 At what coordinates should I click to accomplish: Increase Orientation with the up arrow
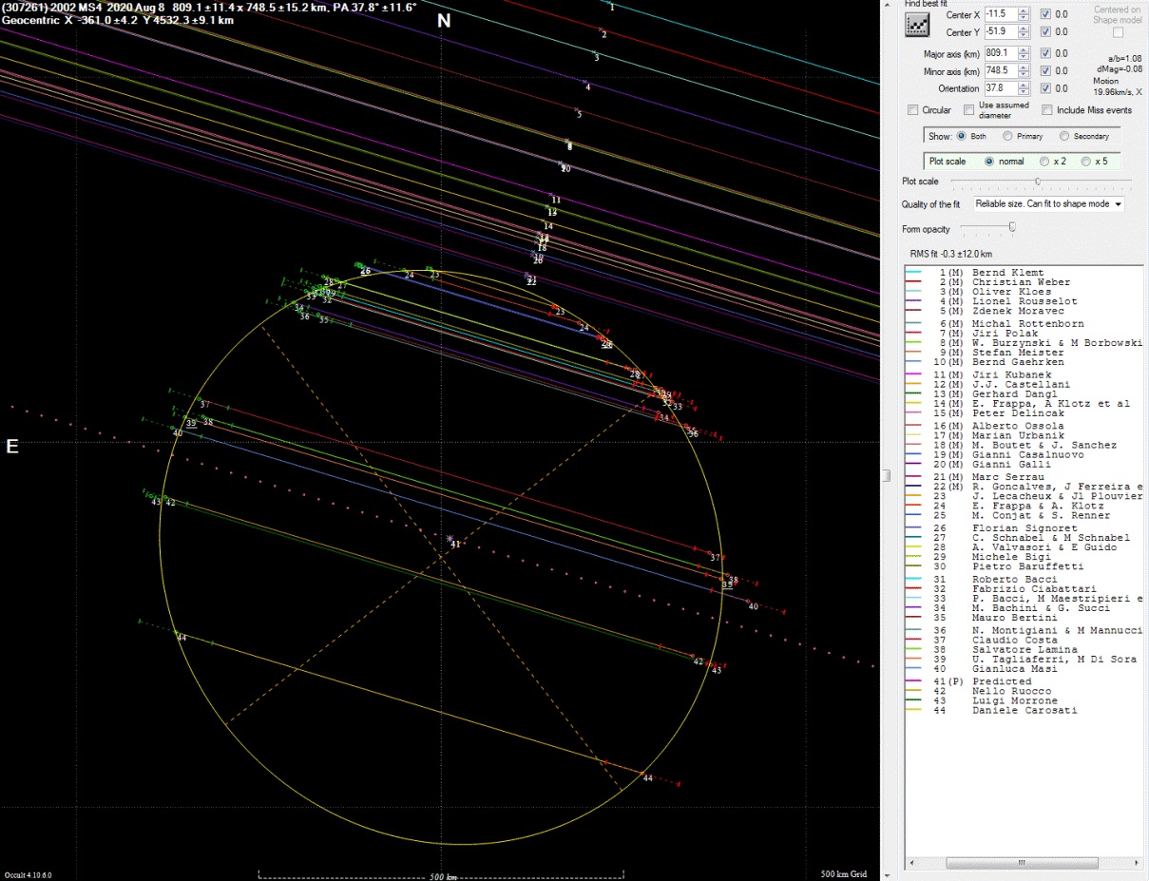[x=1024, y=85]
